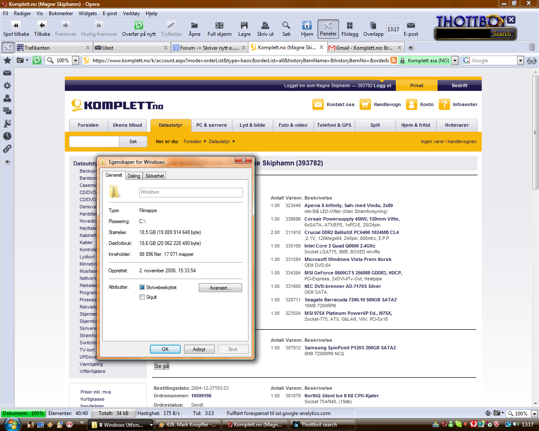Click the Komplett site search field

pyautogui.click(x=94, y=141)
